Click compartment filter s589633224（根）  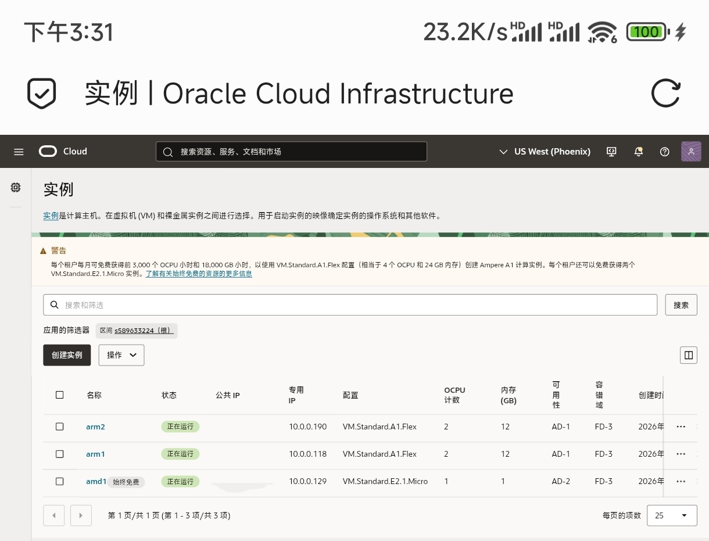pos(143,330)
